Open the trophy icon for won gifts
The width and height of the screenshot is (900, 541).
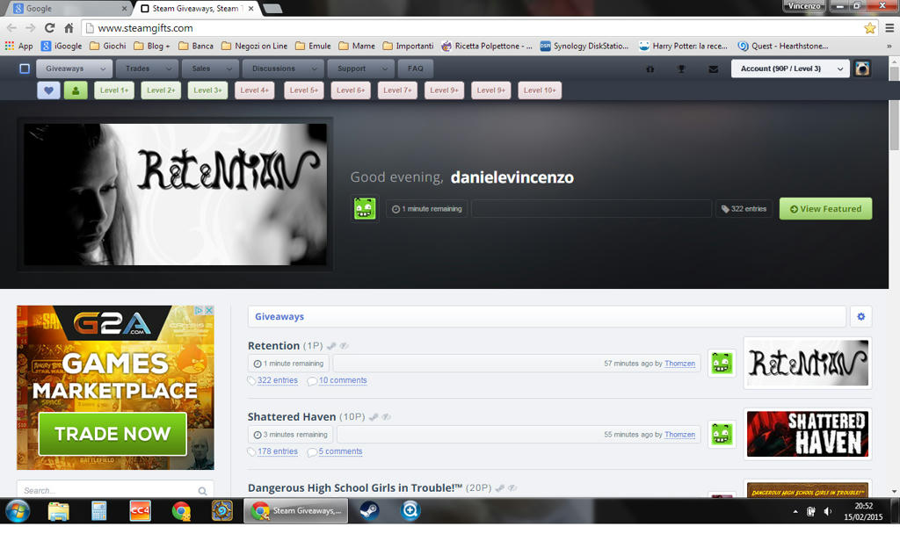coord(681,69)
